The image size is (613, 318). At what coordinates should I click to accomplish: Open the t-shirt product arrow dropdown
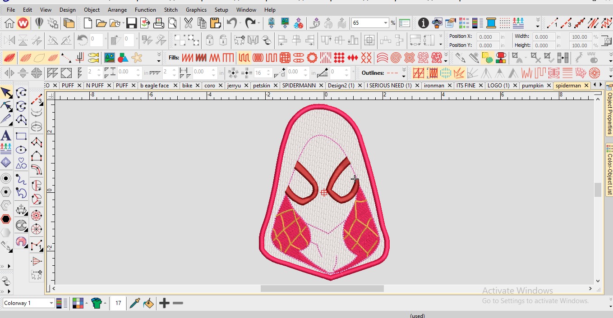point(105,303)
